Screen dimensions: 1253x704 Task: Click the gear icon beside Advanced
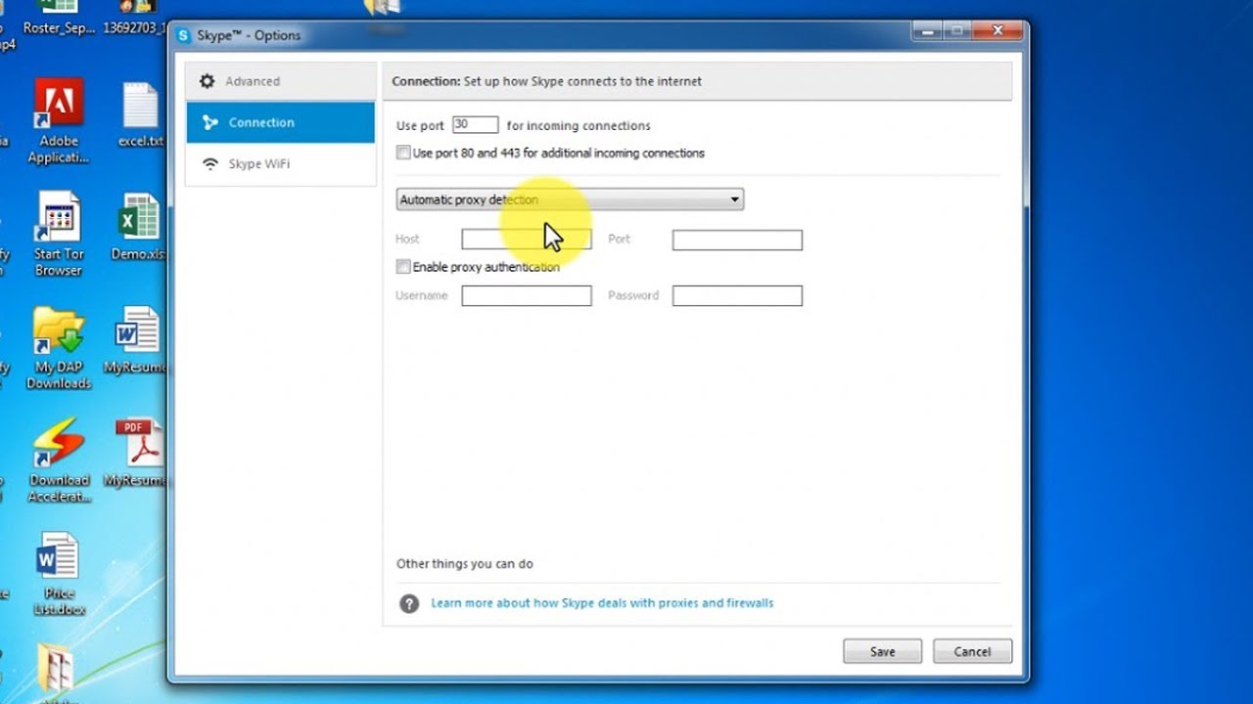[x=207, y=81]
